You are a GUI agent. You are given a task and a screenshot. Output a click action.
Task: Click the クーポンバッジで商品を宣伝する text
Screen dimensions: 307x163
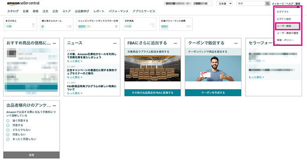click(x=207, y=52)
